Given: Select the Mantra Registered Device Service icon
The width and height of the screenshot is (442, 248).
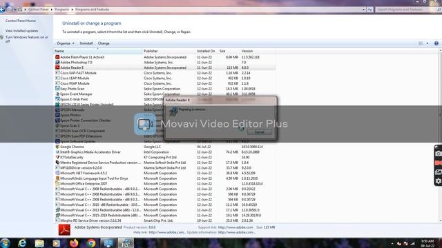Looking at the screenshot, I should pos(57,163).
